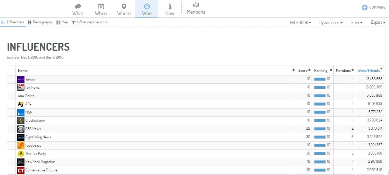Click the ranking bar for CBS News

[x=320, y=129]
